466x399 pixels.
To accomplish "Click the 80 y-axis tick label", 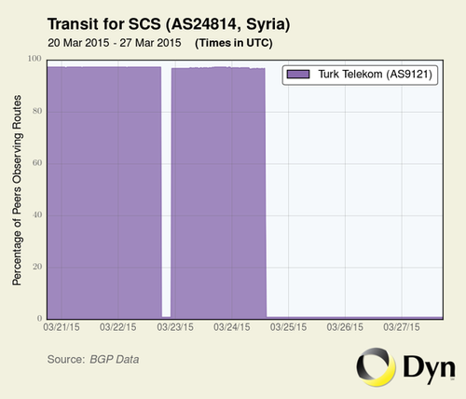I will [37, 111].
